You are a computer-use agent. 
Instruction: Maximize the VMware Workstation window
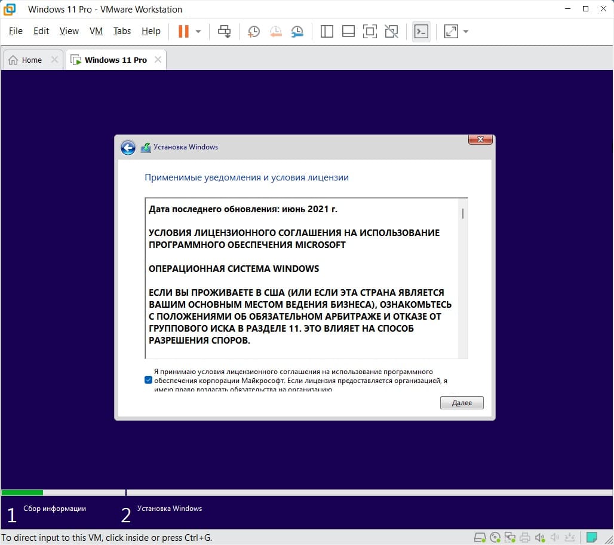(585, 8)
